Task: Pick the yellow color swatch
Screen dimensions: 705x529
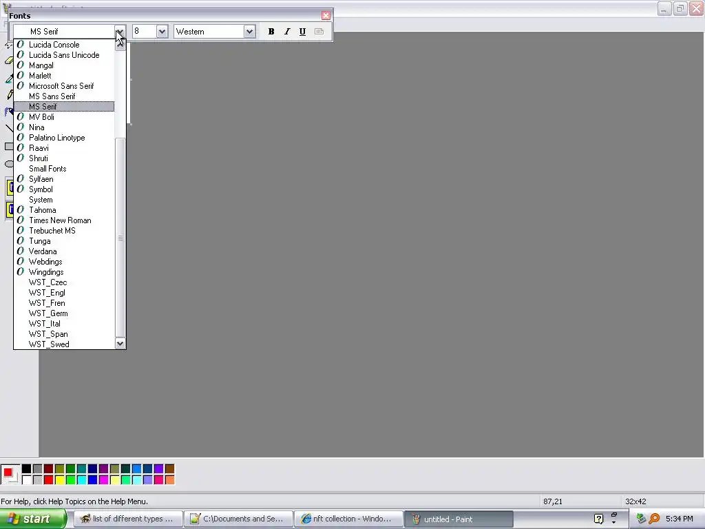Action: (x=59, y=480)
